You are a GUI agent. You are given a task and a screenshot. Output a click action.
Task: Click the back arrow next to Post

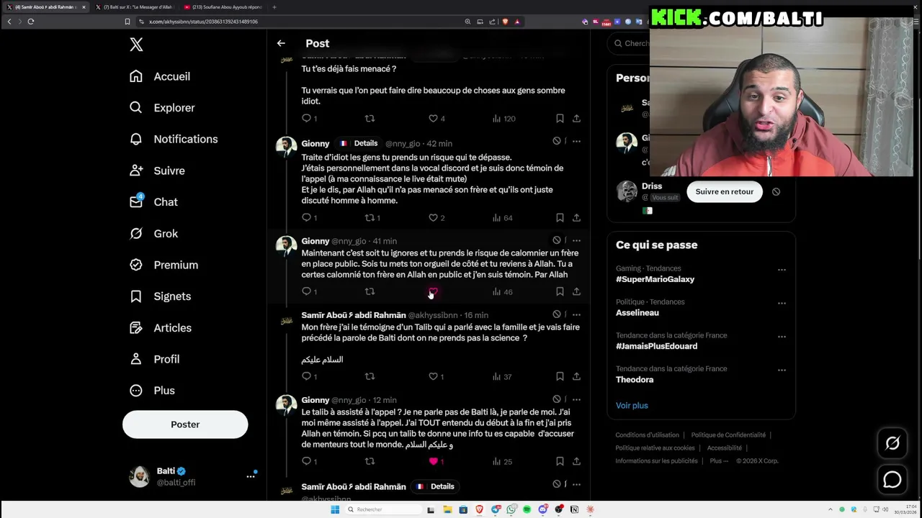[281, 43]
